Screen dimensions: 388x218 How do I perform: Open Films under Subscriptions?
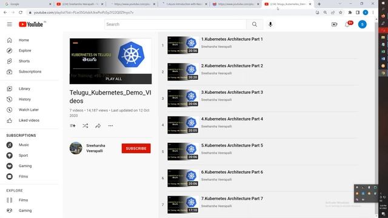tap(23, 176)
